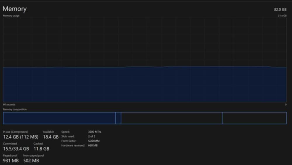
Task: Click the 18.4 GB available value
Action: tap(51, 137)
